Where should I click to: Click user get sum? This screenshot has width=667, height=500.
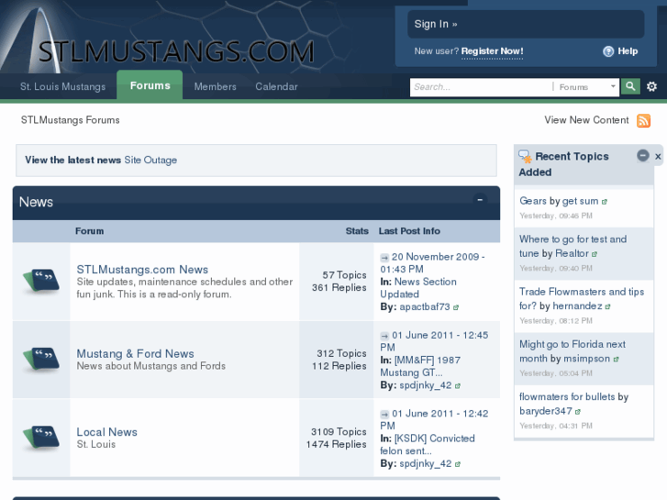[x=580, y=201]
